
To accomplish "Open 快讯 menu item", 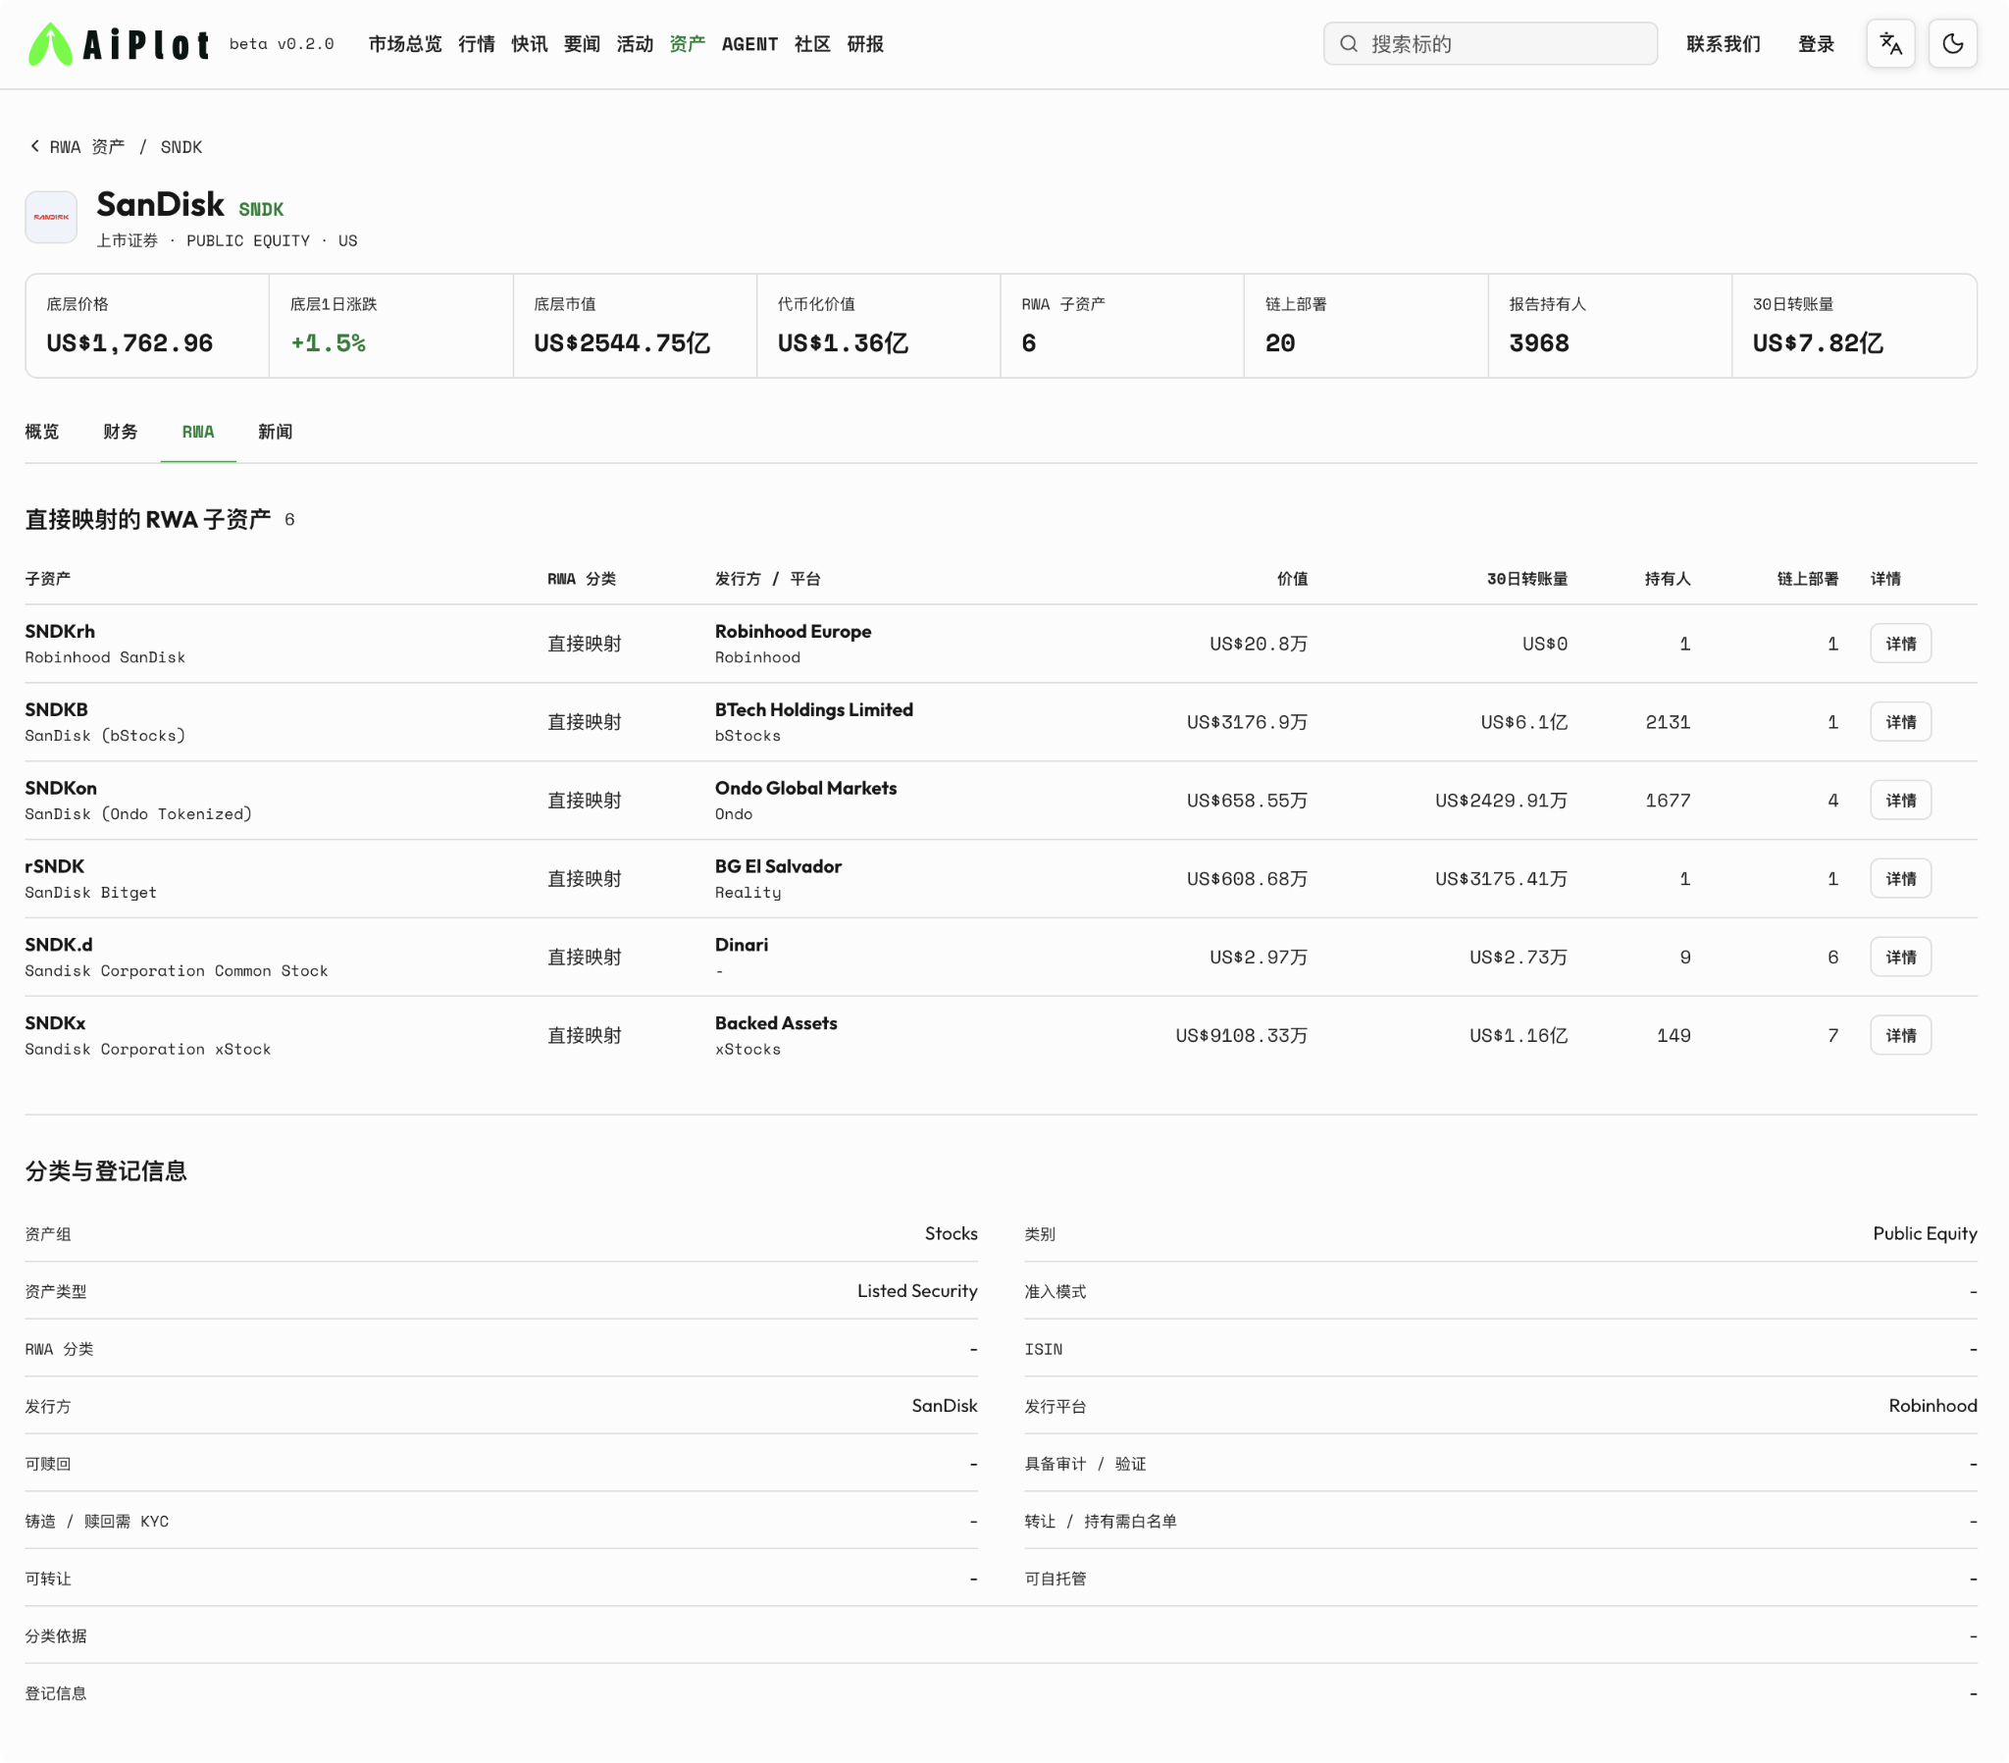I will point(529,44).
